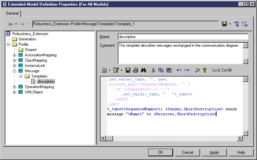Viewport: 257px width, 160px height.
Task: Click the wand icon next to the help icon
Action: [x=197, y=70]
